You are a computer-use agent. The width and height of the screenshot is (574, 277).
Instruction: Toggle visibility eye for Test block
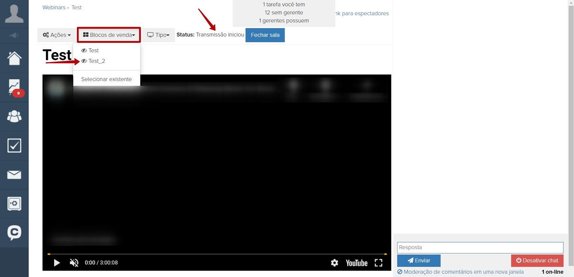[84, 51]
